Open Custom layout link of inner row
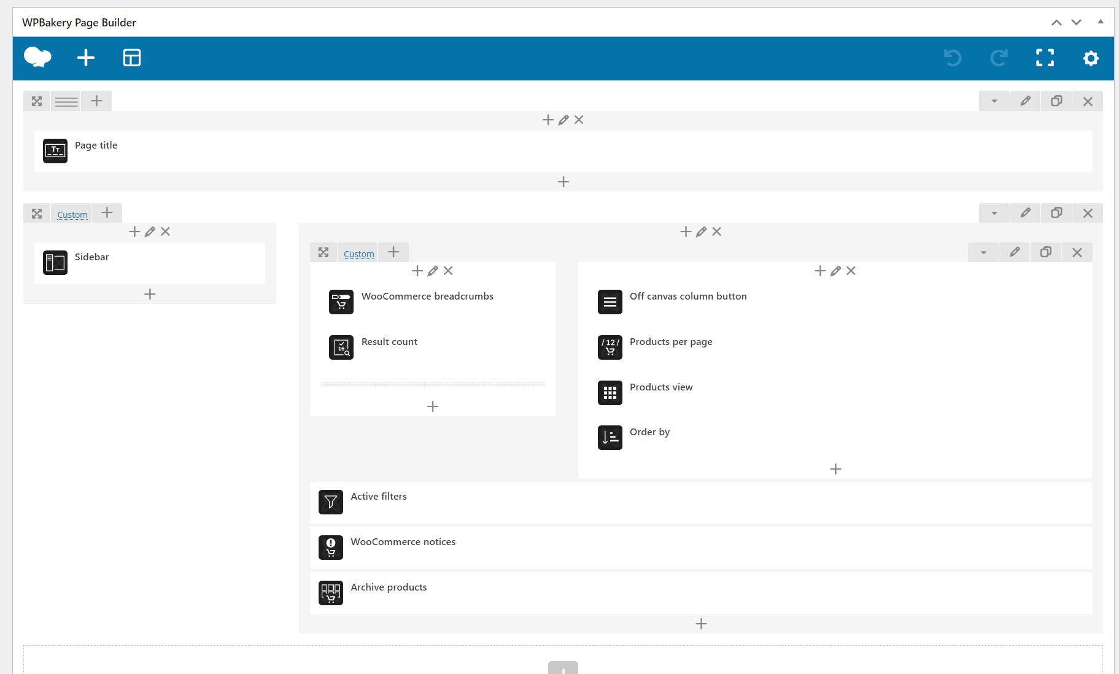Image resolution: width=1119 pixels, height=674 pixels. point(359,254)
